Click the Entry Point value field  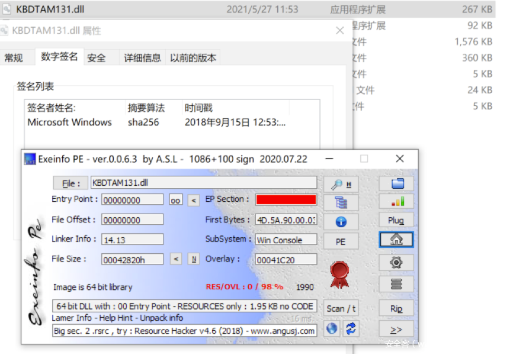132,200
